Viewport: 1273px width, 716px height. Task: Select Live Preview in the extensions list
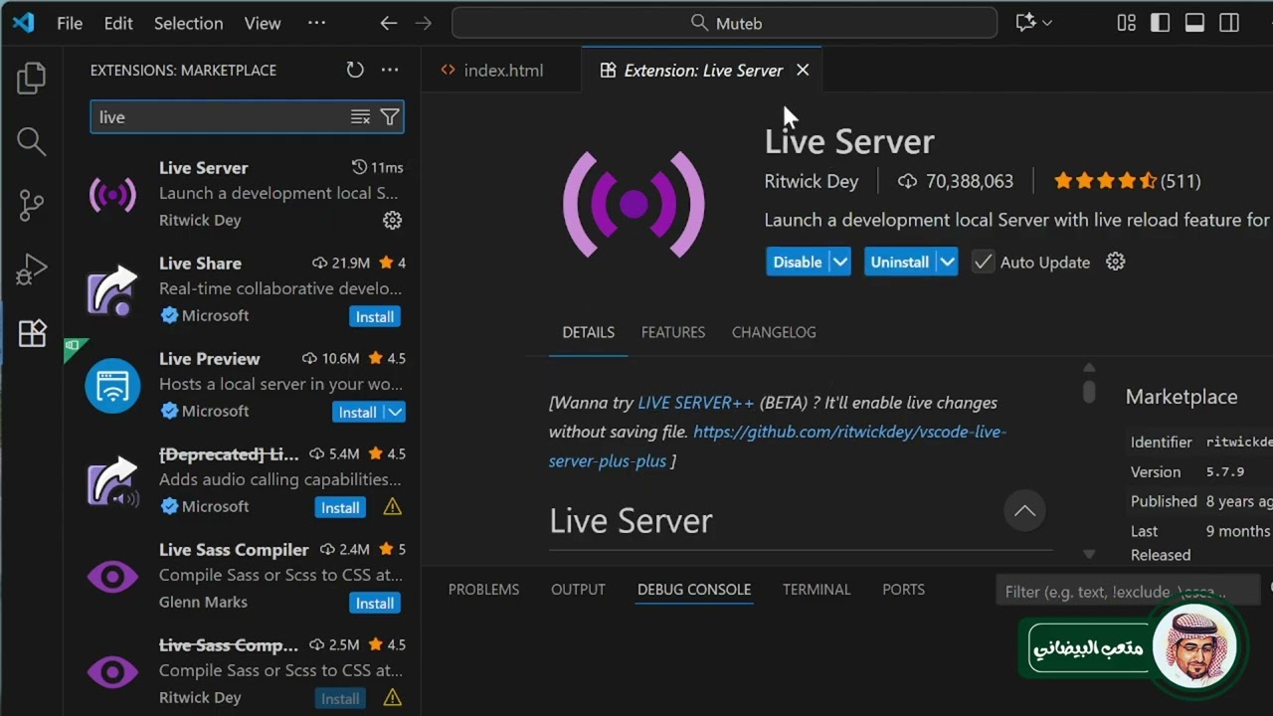coord(242,385)
